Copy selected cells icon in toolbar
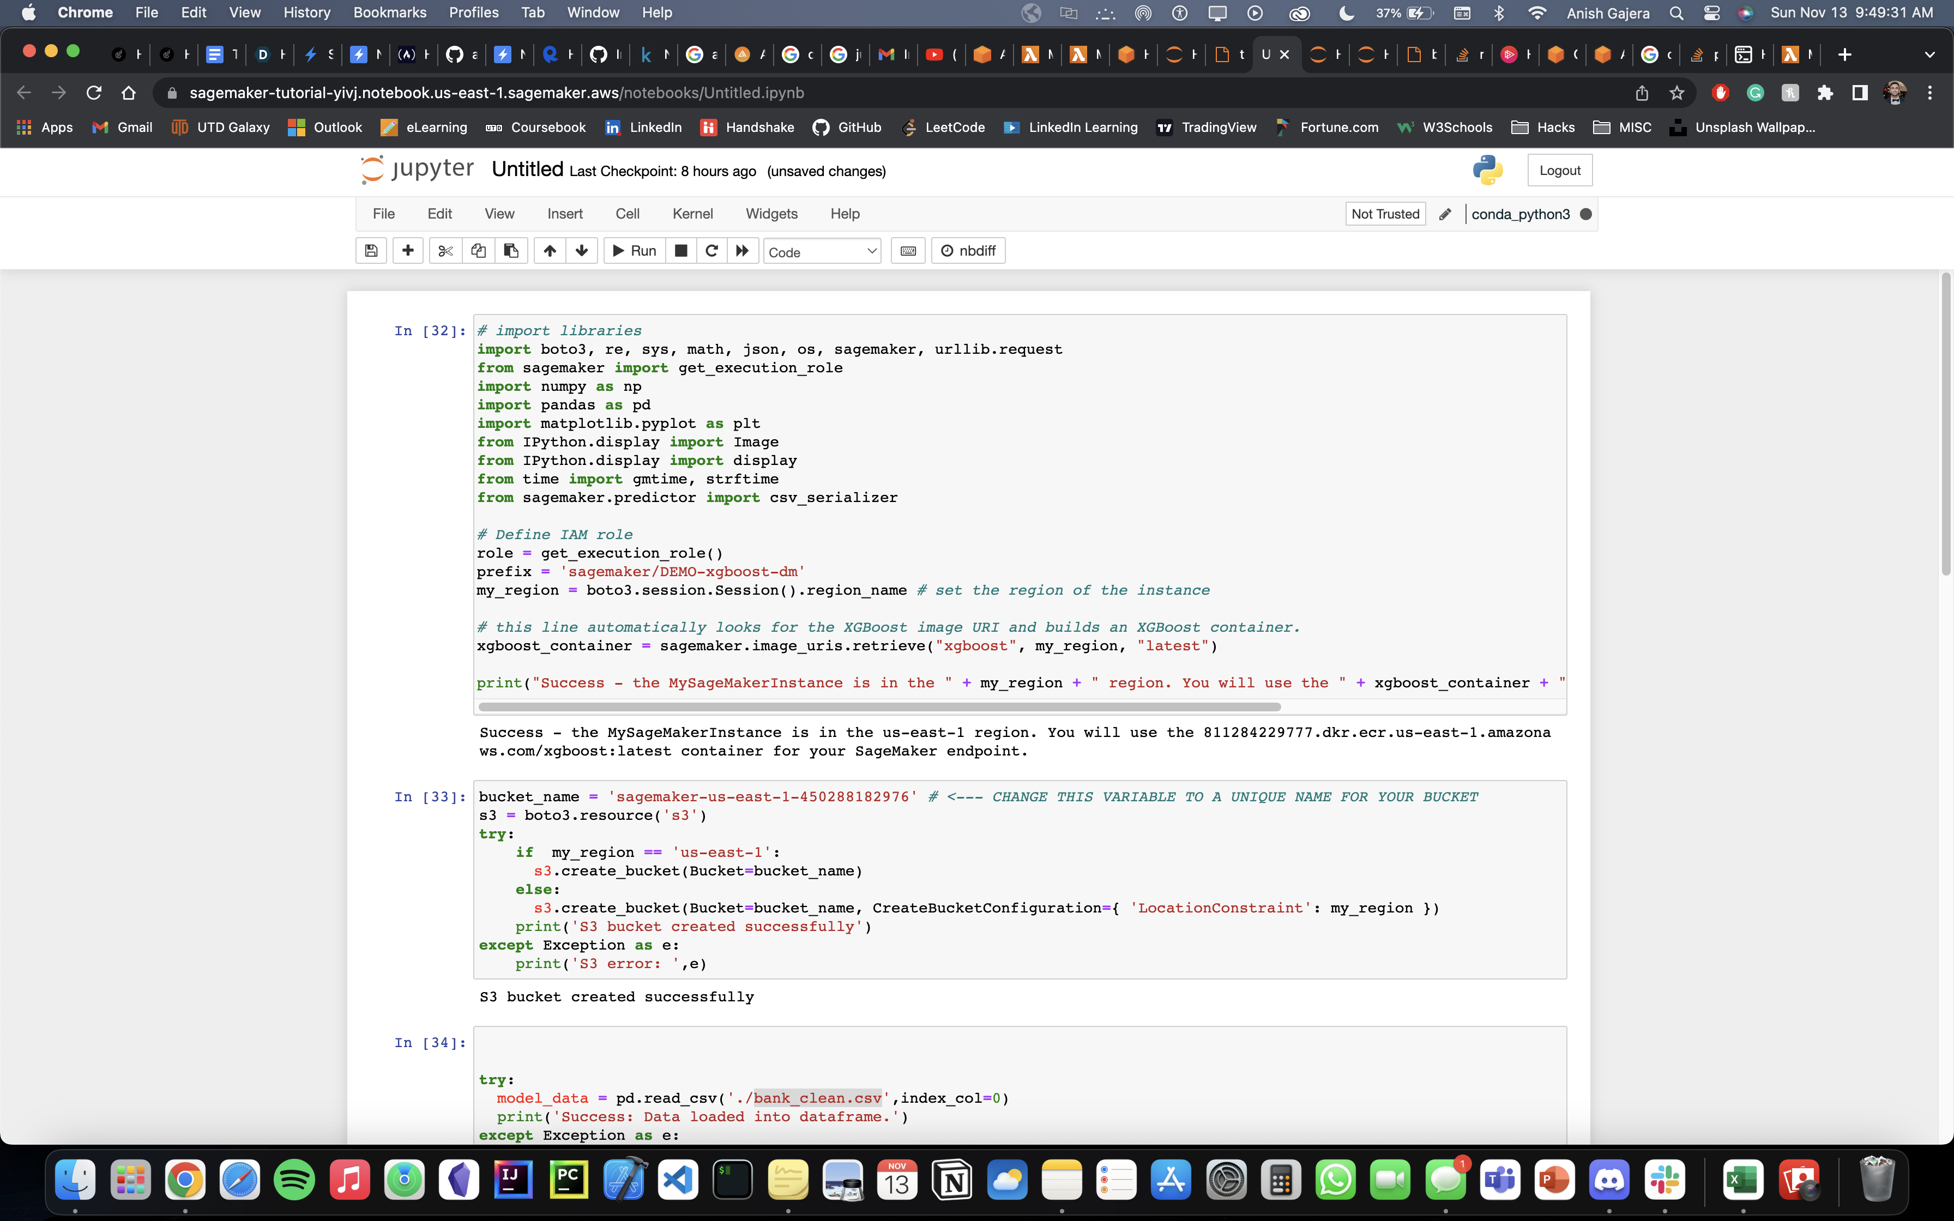 (478, 251)
